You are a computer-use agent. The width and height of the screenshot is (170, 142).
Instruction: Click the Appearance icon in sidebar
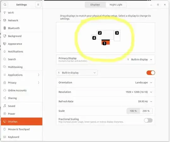coord(4,44)
